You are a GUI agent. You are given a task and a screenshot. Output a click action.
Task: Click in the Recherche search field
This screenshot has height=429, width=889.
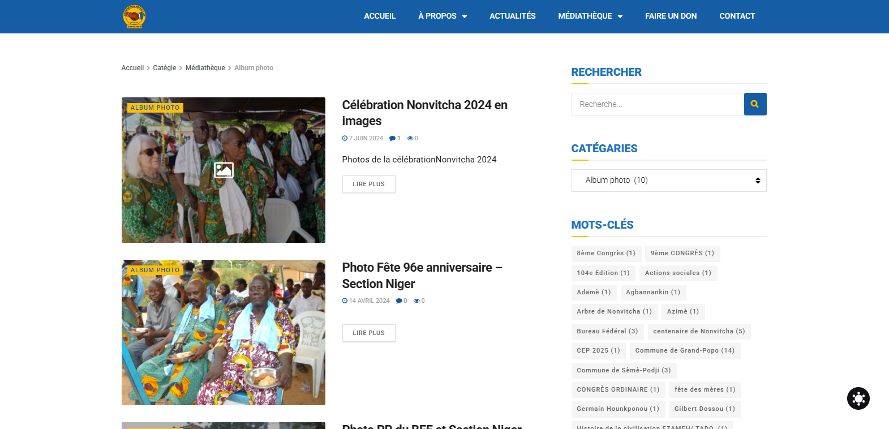pos(658,104)
